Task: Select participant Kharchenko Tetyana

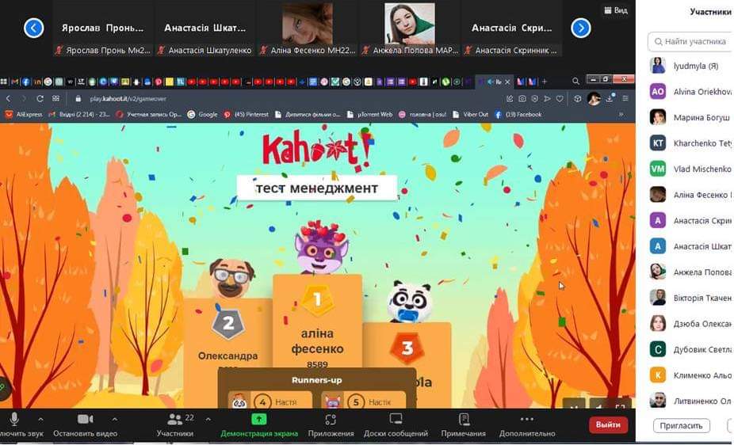Action: point(691,143)
